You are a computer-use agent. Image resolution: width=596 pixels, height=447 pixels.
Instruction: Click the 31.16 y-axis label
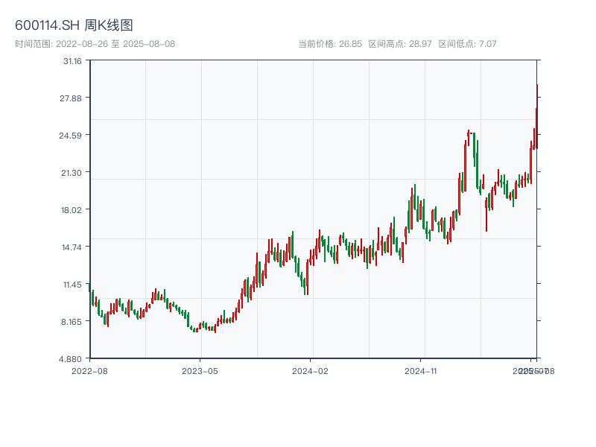tap(72, 60)
